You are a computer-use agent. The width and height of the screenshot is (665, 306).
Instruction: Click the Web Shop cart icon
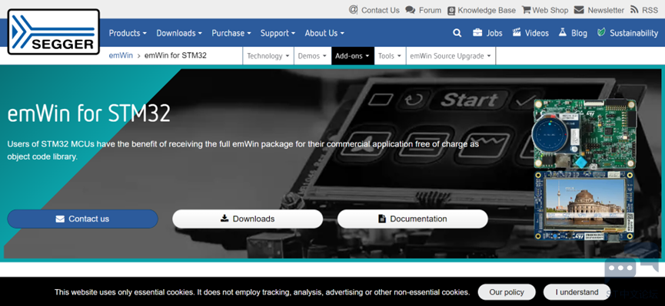click(527, 10)
